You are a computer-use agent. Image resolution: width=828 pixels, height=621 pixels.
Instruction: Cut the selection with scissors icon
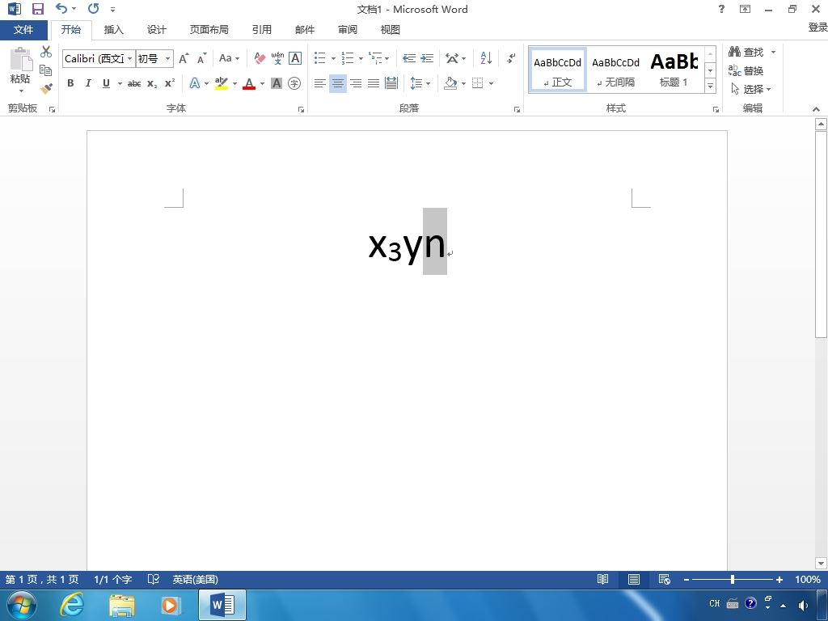pos(46,51)
